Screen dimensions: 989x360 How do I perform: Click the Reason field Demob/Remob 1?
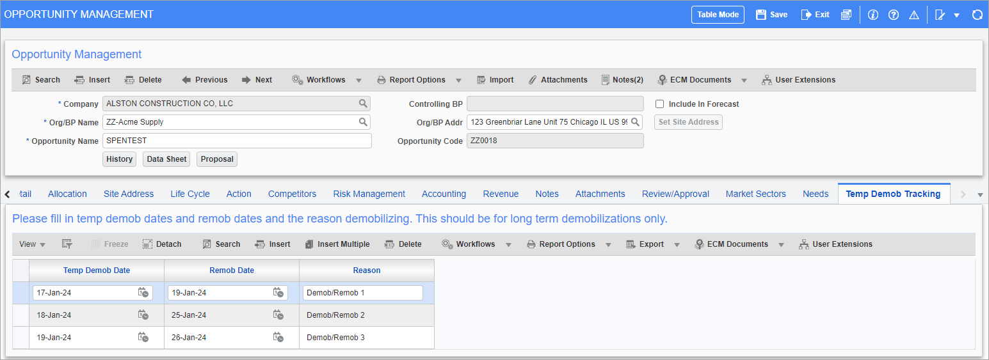[363, 292]
